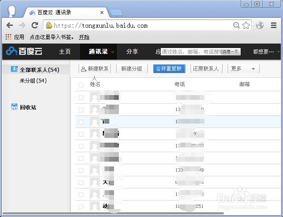Click the horizontal scrollbar at the bottom

[113, 214]
